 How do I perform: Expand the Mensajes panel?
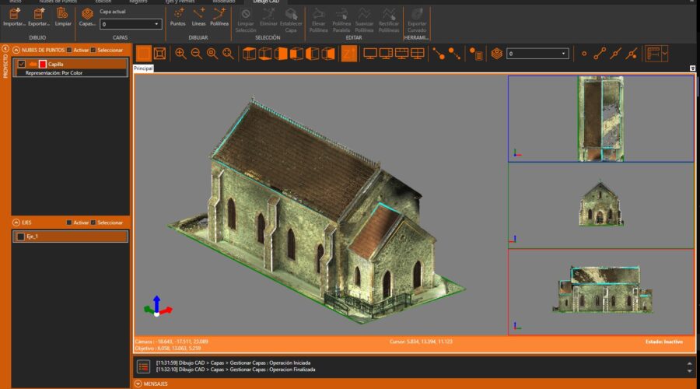138,384
